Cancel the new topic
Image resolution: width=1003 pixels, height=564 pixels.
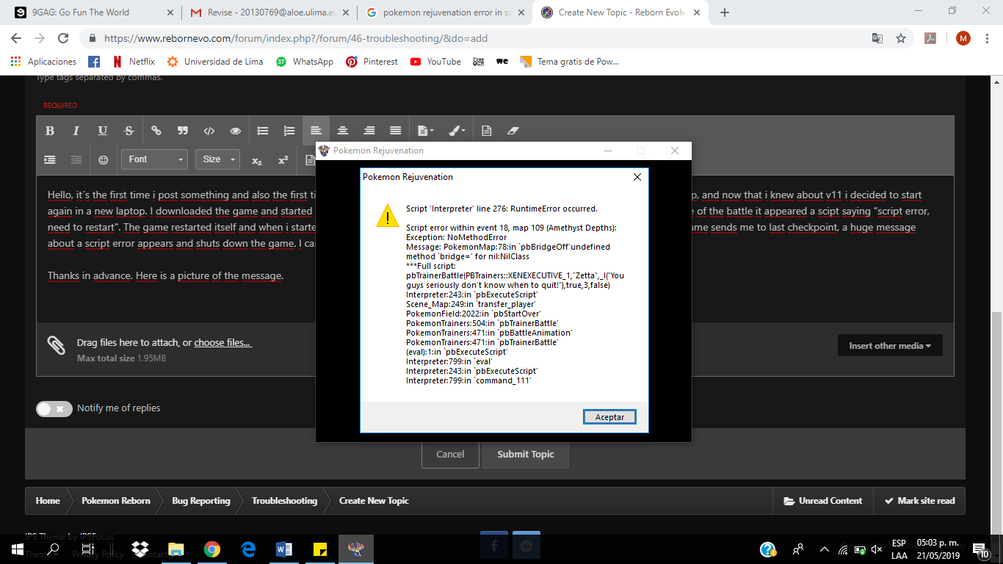[x=450, y=454]
